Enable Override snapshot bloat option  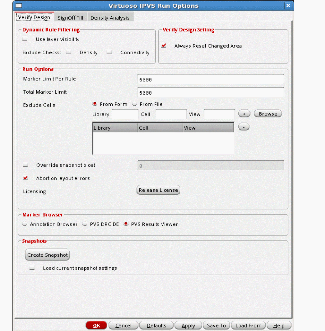[x=25, y=165]
